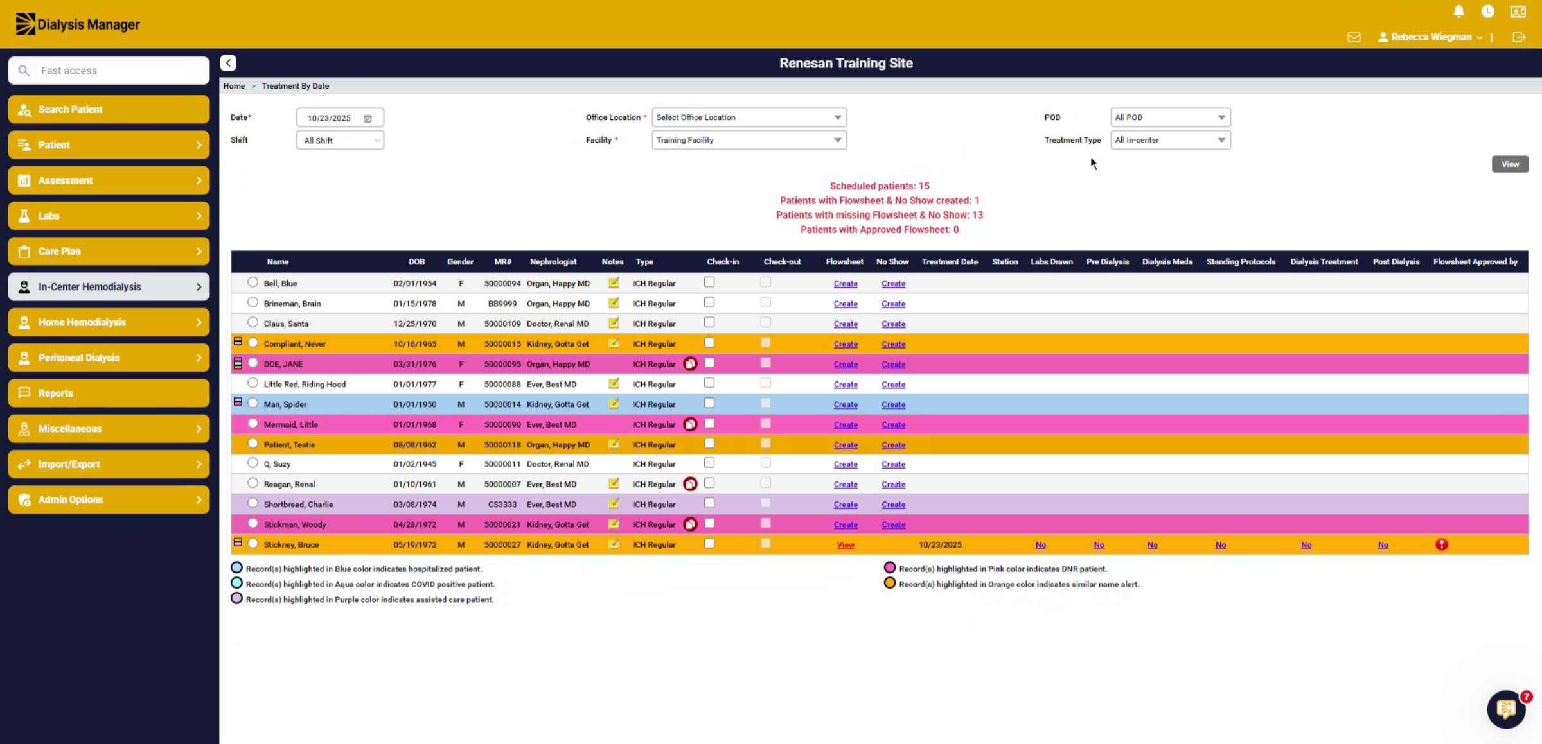Open the notes icon for Bell, Blue
The image size is (1542, 744).
pyautogui.click(x=614, y=282)
